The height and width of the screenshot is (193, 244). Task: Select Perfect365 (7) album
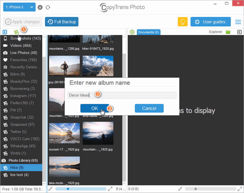click(21, 103)
